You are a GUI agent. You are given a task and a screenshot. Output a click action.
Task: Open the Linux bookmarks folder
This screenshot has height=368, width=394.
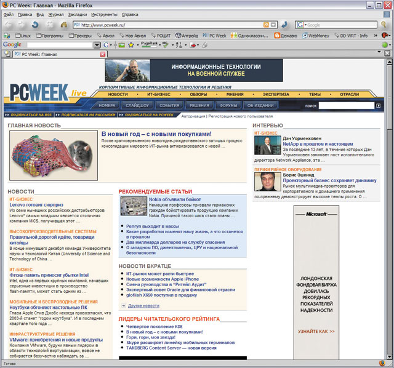click(x=23, y=36)
